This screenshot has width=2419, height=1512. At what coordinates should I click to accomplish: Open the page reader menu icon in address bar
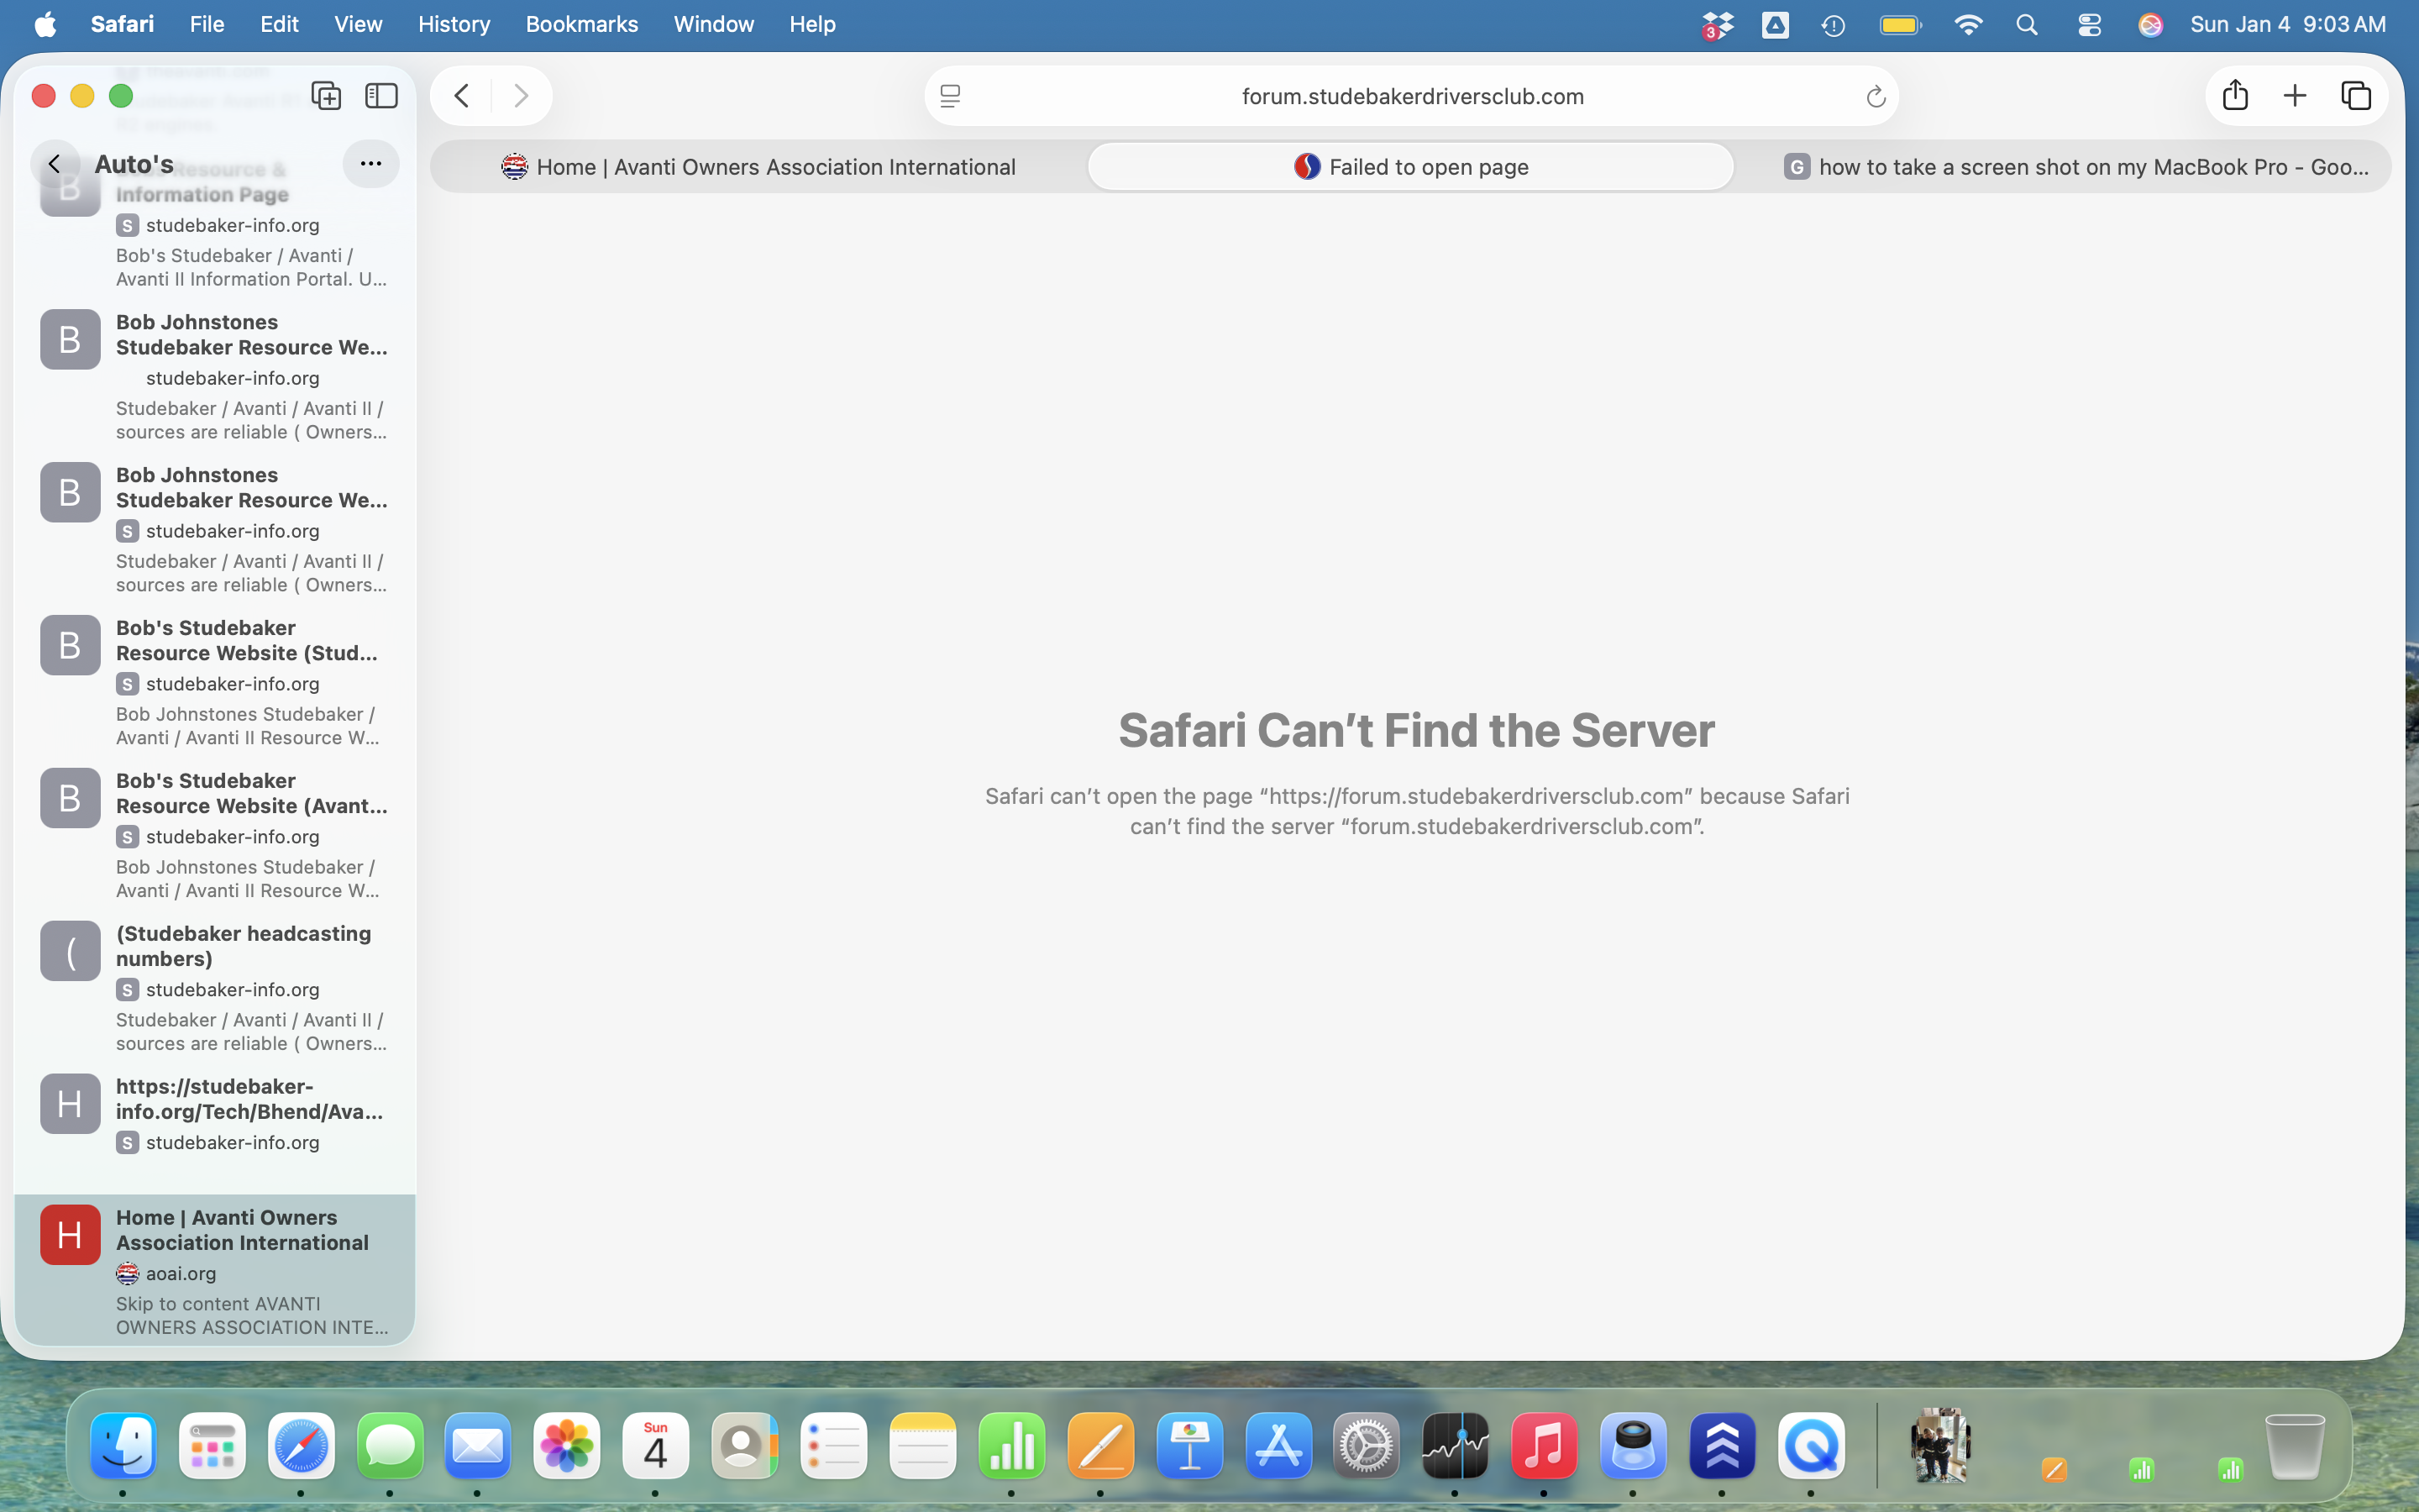pos(951,97)
